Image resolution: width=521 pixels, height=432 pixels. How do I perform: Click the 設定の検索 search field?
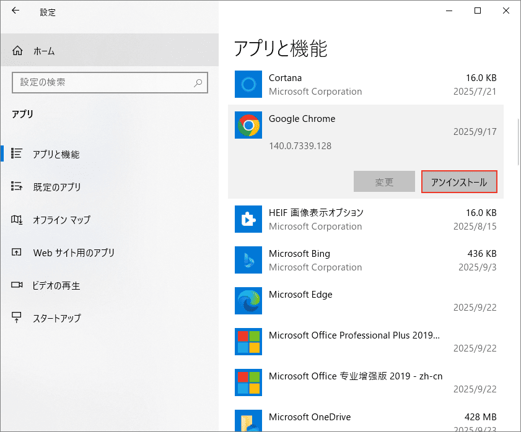(x=102, y=82)
